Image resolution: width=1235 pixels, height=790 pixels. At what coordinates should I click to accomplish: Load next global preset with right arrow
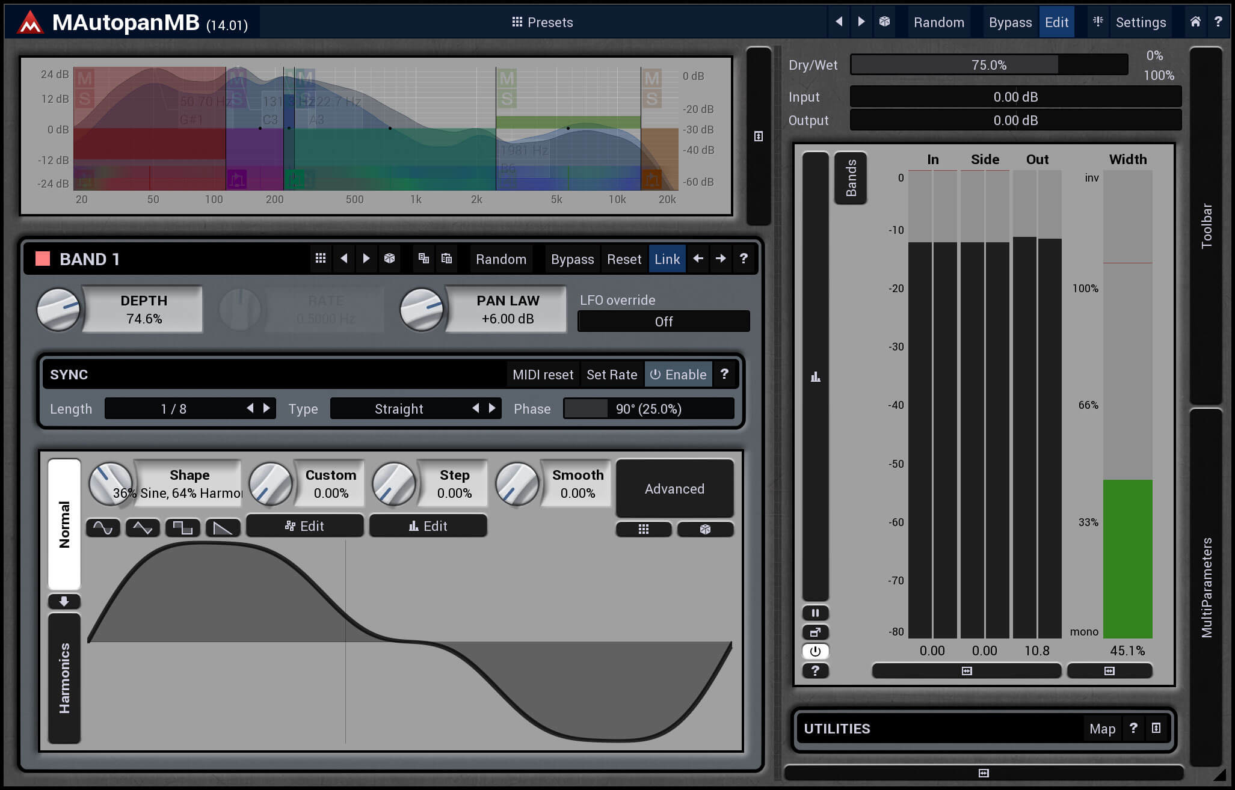[x=861, y=22]
